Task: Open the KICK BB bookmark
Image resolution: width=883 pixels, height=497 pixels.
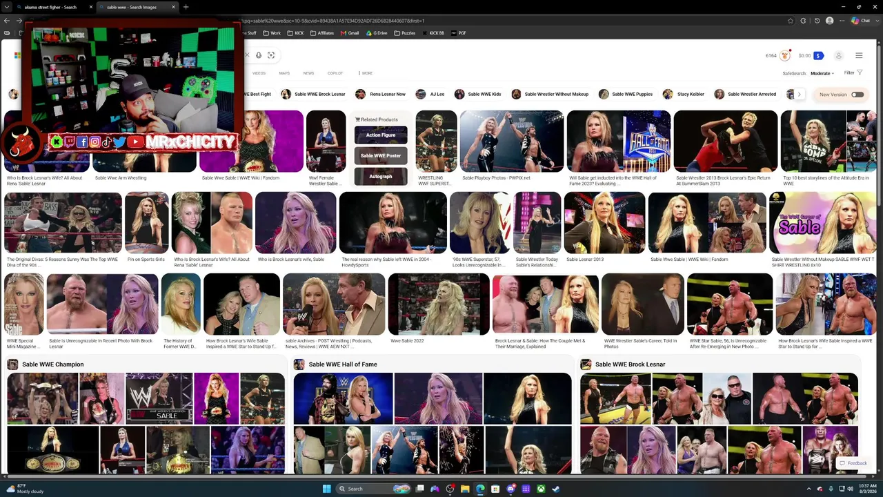Action: [433, 33]
